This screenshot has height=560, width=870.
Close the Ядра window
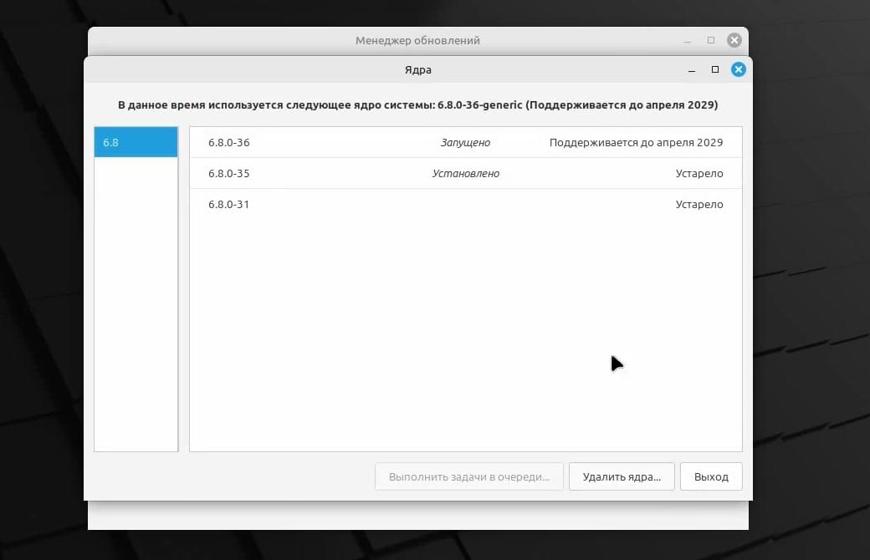(x=738, y=69)
